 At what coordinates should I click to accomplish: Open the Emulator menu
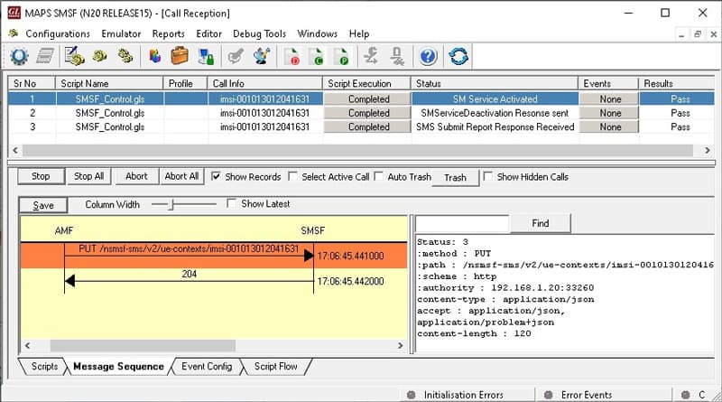click(x=121, y=33)
